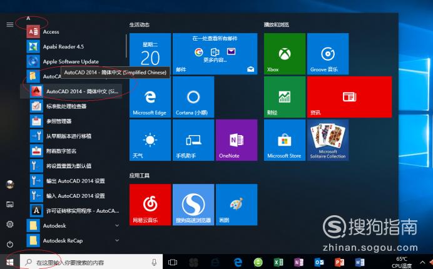Click the app list scrollbar
Screen dimensions: 433x269
(x=126, y=46)
